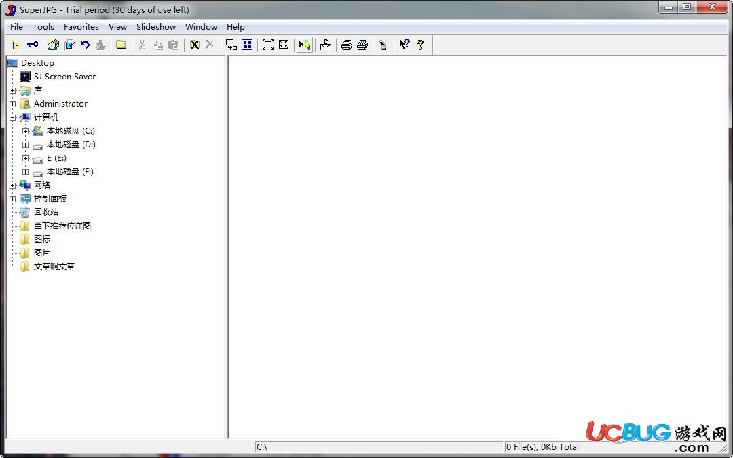The width and height of the screenshot is (733, 458).
Task: Click the scissors cut icon
Action: 142,45
